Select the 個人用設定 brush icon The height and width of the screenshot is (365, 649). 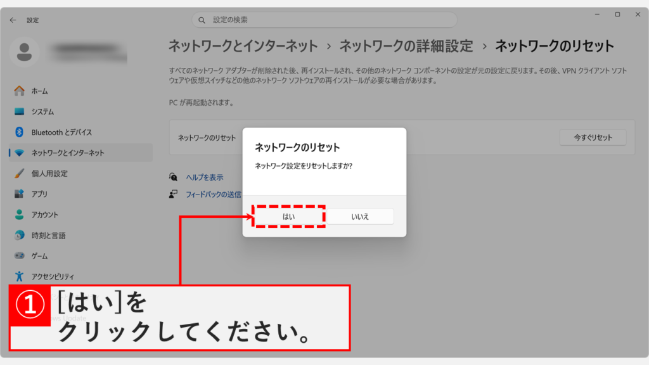(17, 173)
